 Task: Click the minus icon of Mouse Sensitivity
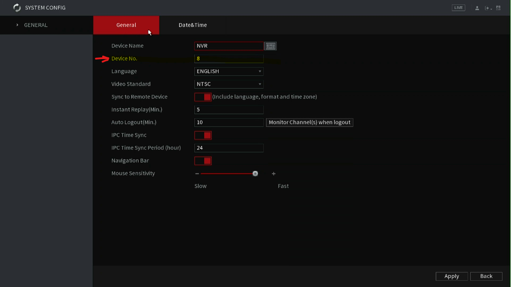click(x=197, y=174)
